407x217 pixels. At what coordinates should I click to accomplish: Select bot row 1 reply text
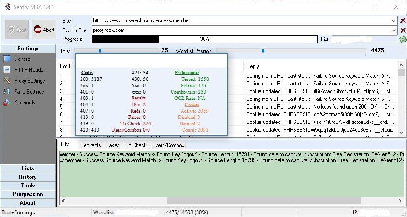(x=319, y=76)
